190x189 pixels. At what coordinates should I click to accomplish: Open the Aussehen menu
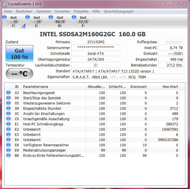coord(62,11)
